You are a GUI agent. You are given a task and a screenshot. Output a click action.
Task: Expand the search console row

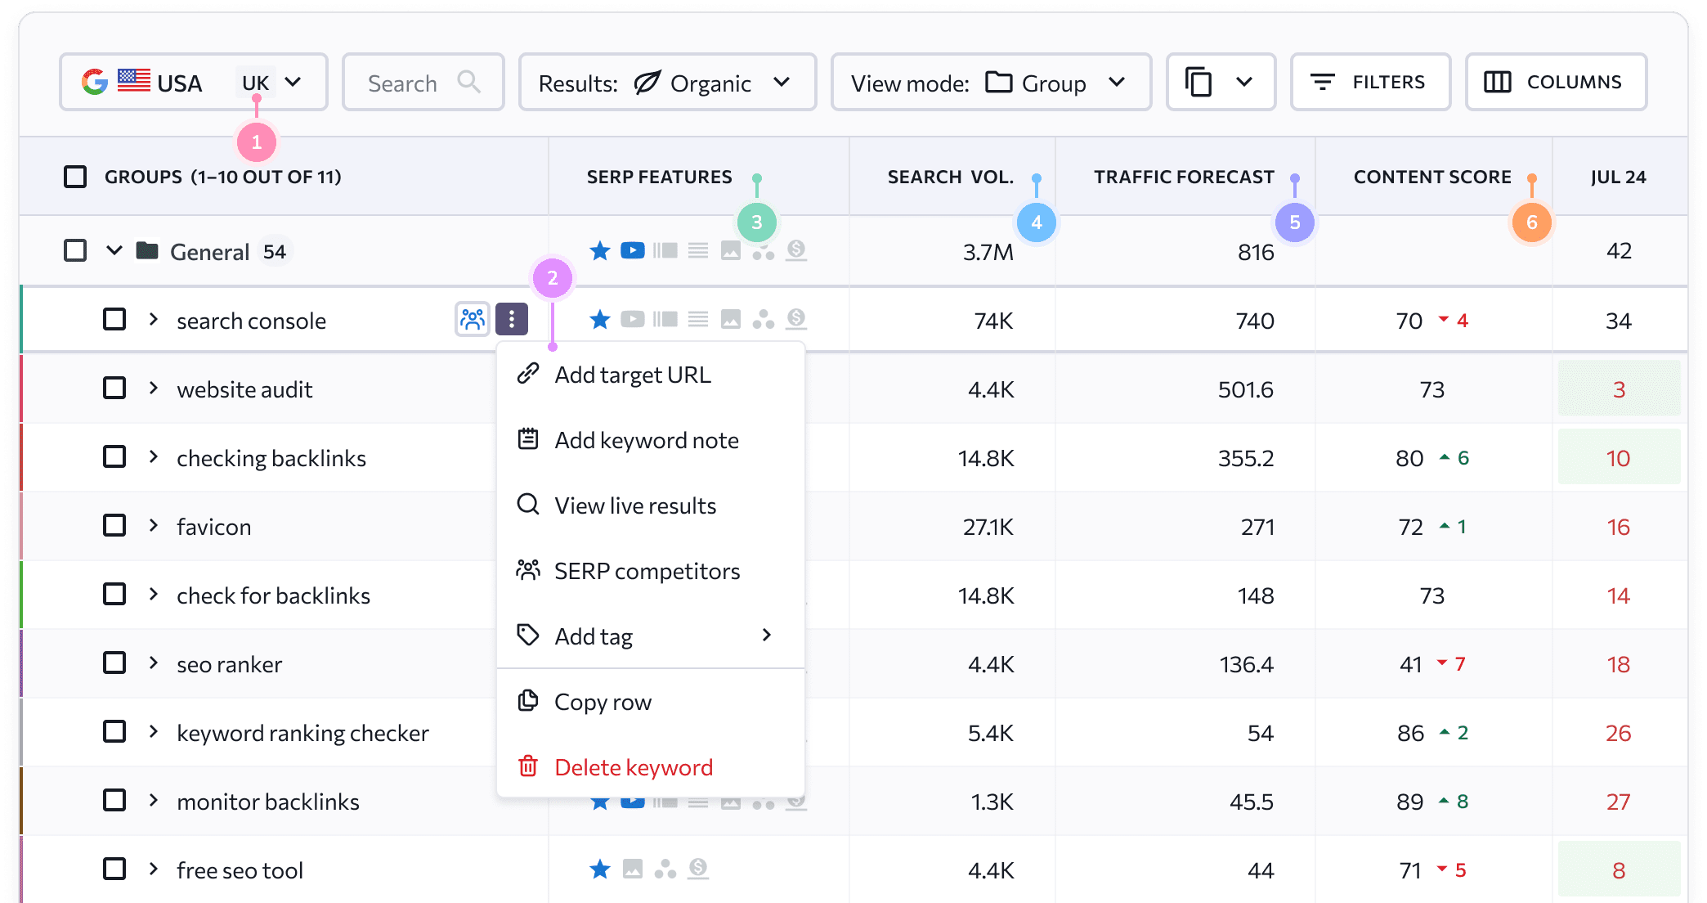(x=154, y=319)
